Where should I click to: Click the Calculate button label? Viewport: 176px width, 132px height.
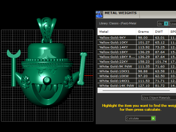pyautogui.click(x=133, y=118)
